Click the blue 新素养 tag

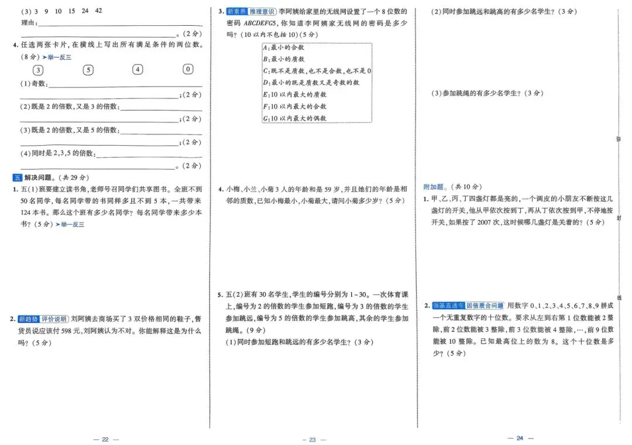point(236,11)
